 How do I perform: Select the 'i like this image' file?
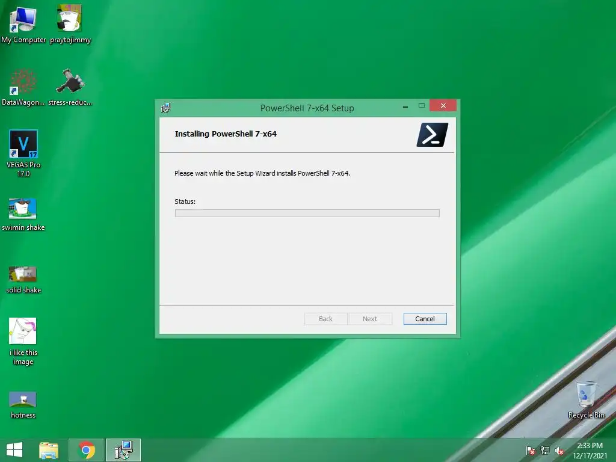[23, 341]
